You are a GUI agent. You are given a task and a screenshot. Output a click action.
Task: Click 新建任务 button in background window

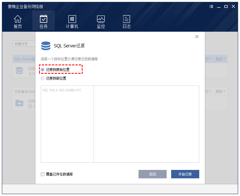coord(24,44)
